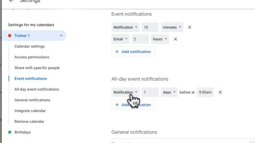Select Event notifications in sidebar
The image size is (255, 143).
(31, 79)
